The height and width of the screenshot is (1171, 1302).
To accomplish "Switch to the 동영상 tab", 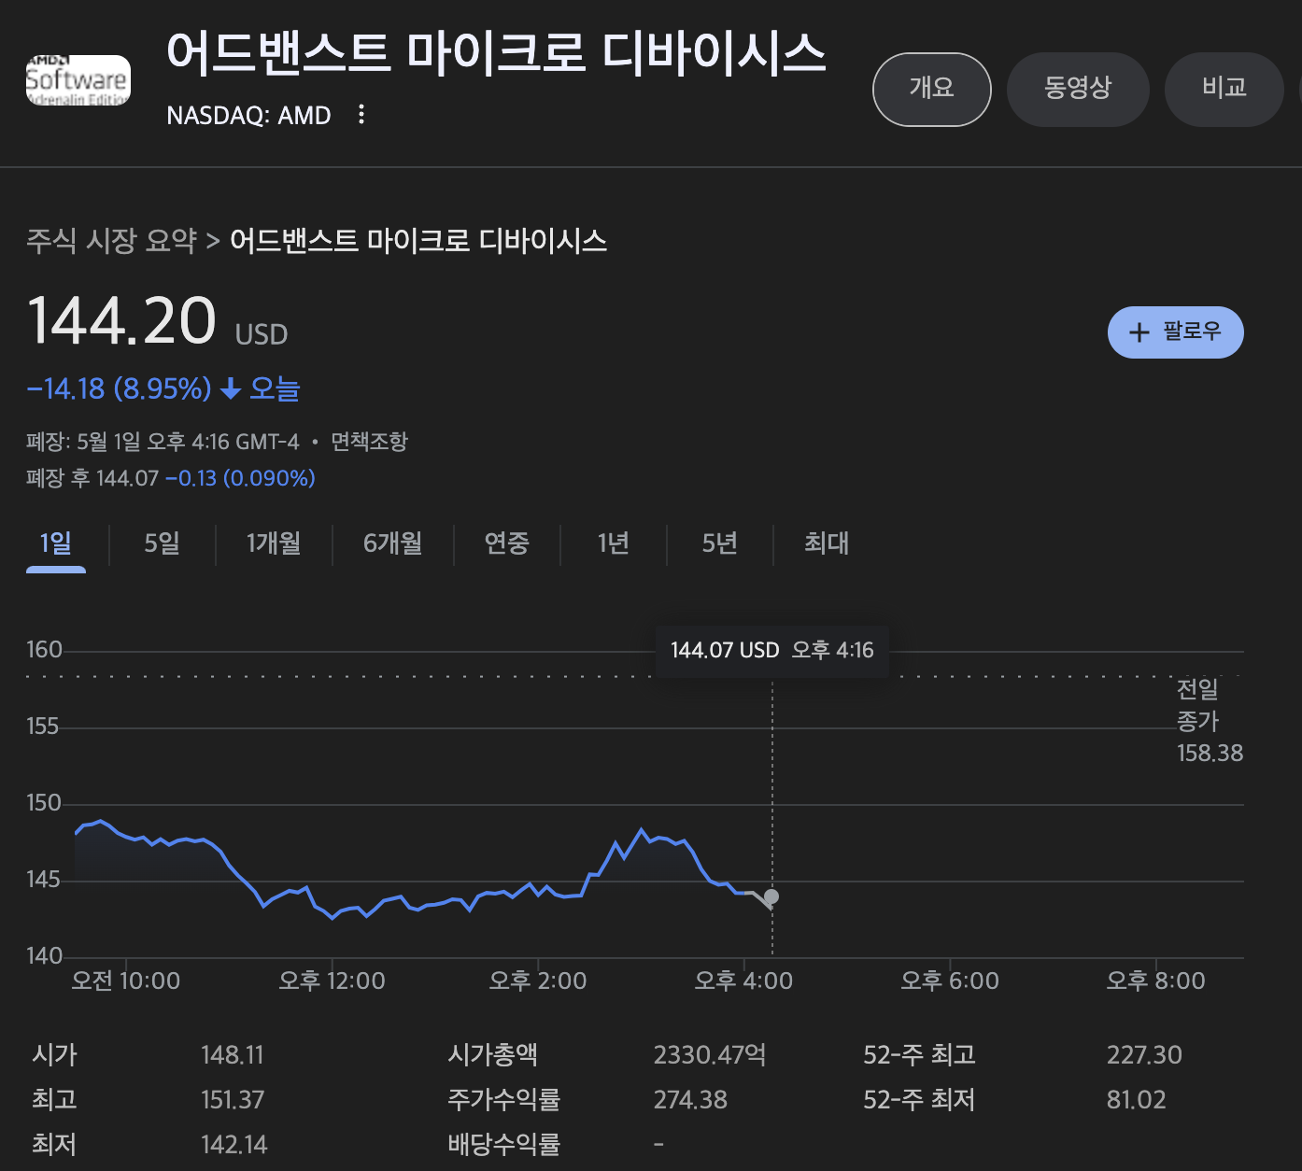I will [1078, 89].
